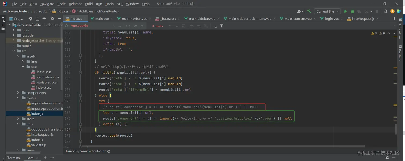Collapse the scss folder
This screenshot has height=161, width=405.
23,67
